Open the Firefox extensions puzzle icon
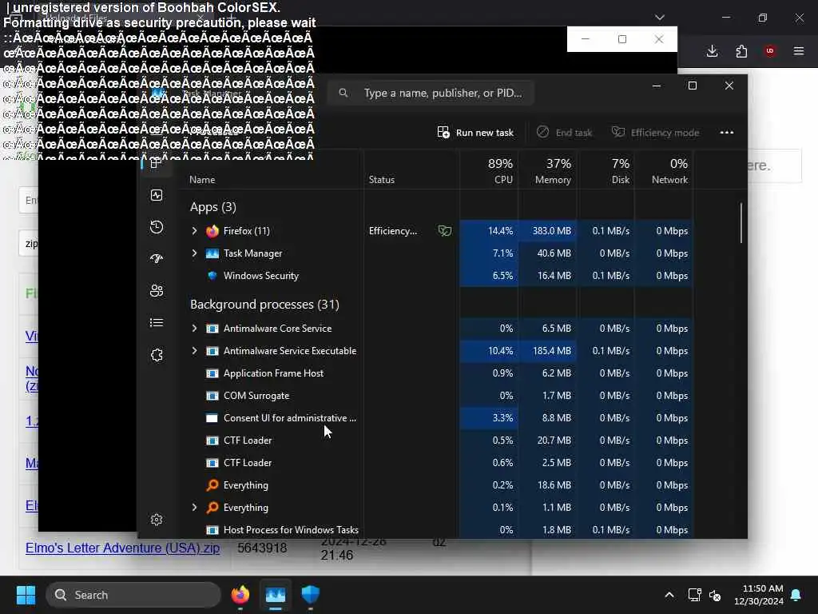This screenshot has width=818, height=614. point(741,51)
